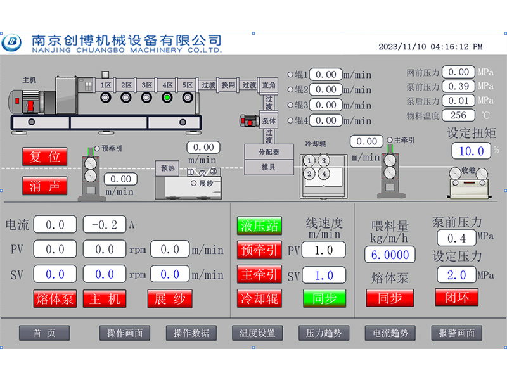Click the 直角 right-angle segment
This screenshot has height=380, width=507.
[x=268, y=85]
